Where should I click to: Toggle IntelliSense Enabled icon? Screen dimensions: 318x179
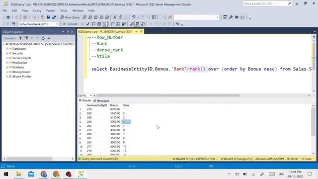point(105,24)
